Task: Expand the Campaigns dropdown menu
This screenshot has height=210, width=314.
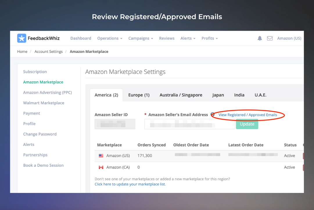Action: click(x=141, y=38)
